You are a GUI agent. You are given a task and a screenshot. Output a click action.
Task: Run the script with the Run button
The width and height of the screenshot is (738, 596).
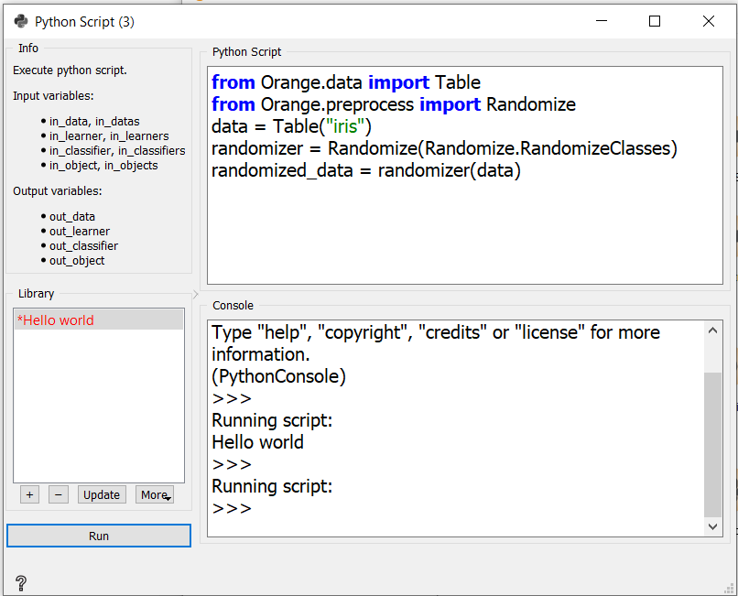click(x=98, y=536)
